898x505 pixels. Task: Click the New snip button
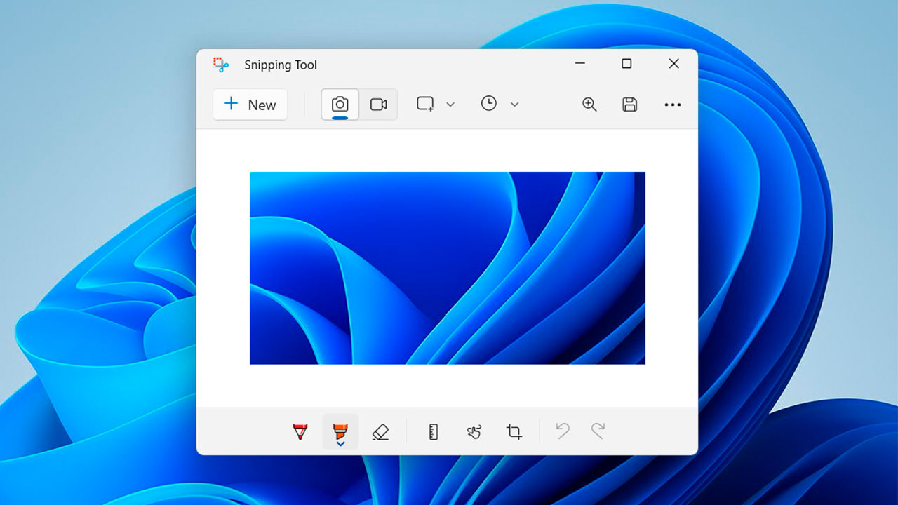(x=250, y=105)
